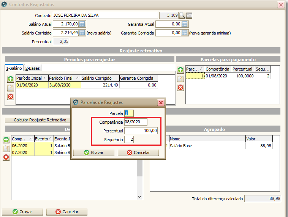Click the Salário Corrigido value field

point(66,33)
